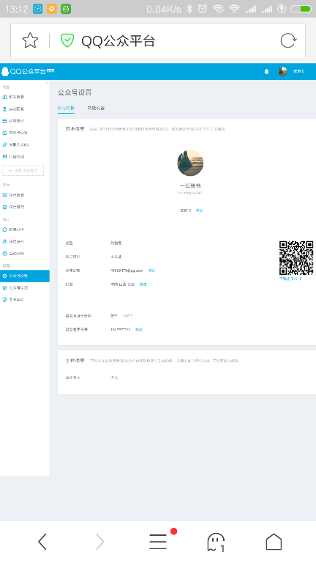
Task: Tap the QQ公众平台 title in address bar
Action: click(x=118, y=41)
